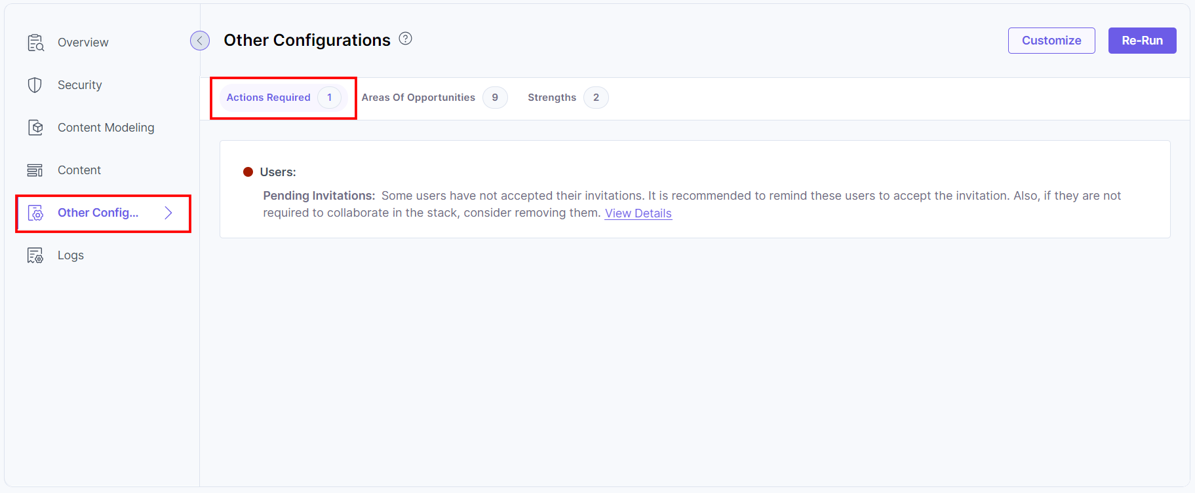Click the Other Config gear document icon
The height and width of the screenshot is (493, 1195).
click(x=35, y=213)
